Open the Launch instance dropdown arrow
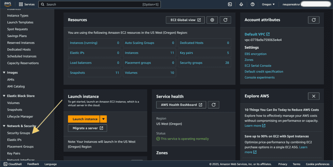Viewport: 333px width, 167px height. coord(103,119)
